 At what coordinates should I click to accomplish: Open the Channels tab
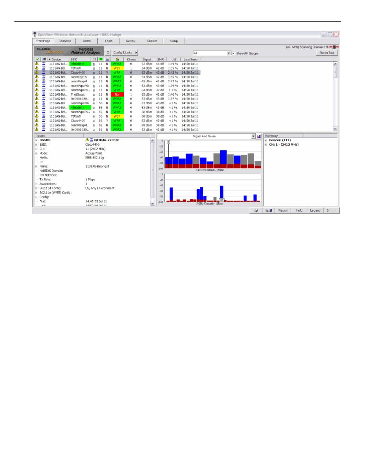click(x=65, y=41)
